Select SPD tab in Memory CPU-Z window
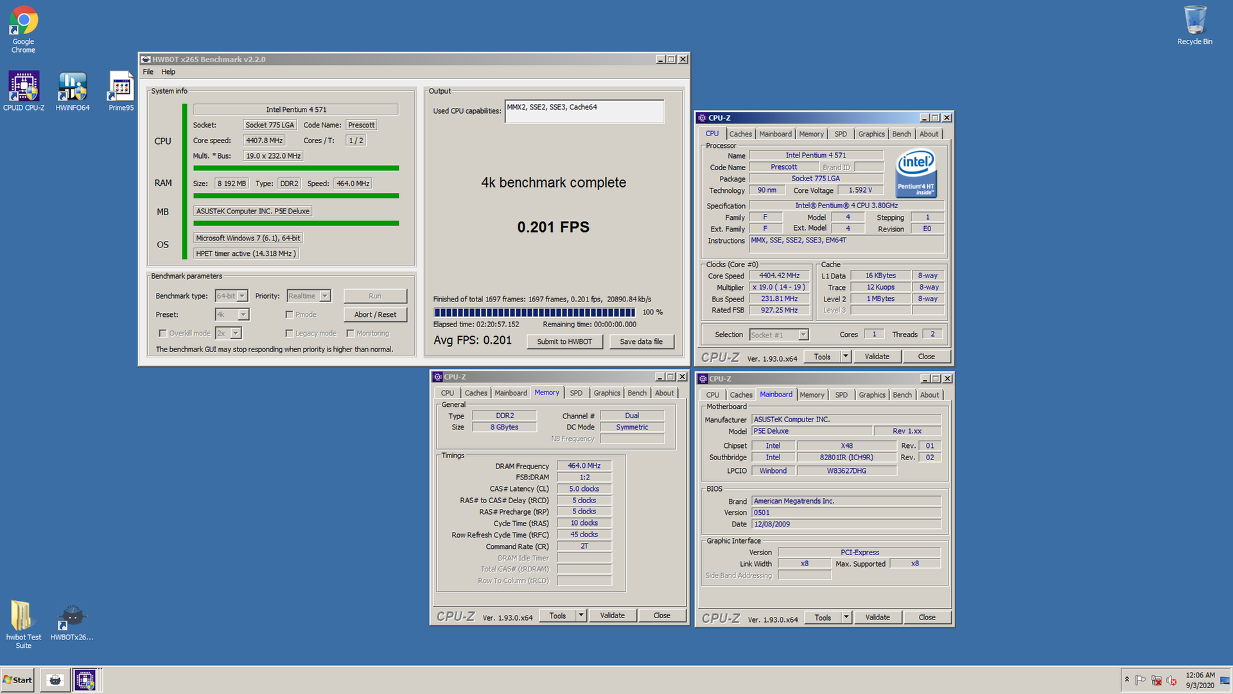This screenshot has height=694, width=1233. [x=576, y=393]
